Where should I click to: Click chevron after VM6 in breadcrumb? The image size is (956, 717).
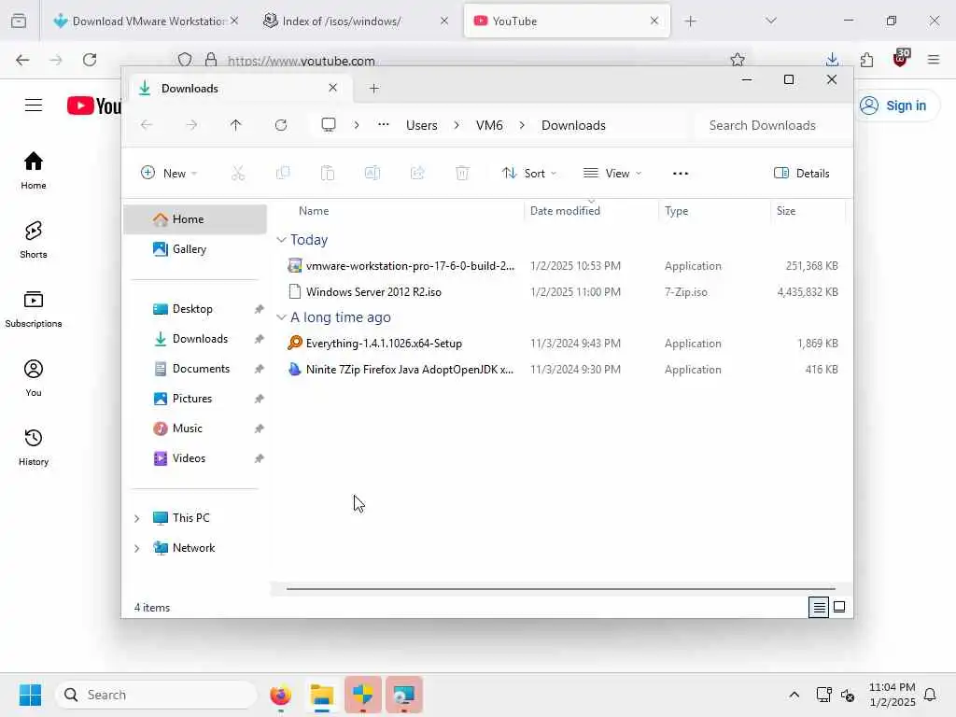click(522, 125)
